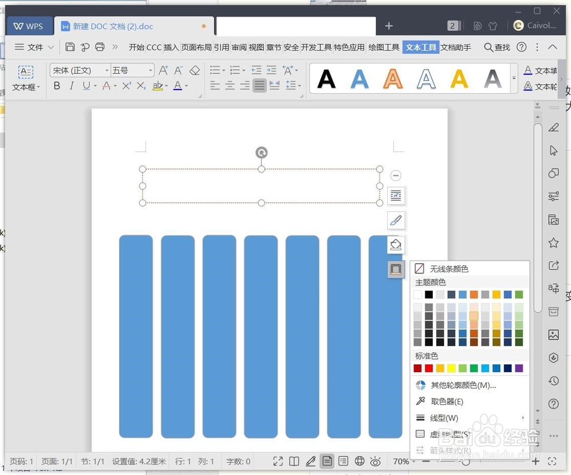
Task: Select the first blue rounded rectangle shape
Action: 136,336
